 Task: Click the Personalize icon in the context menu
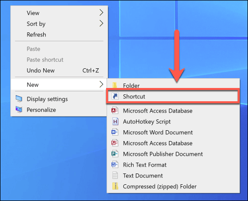pyautogui.click(x=19, y=110)
